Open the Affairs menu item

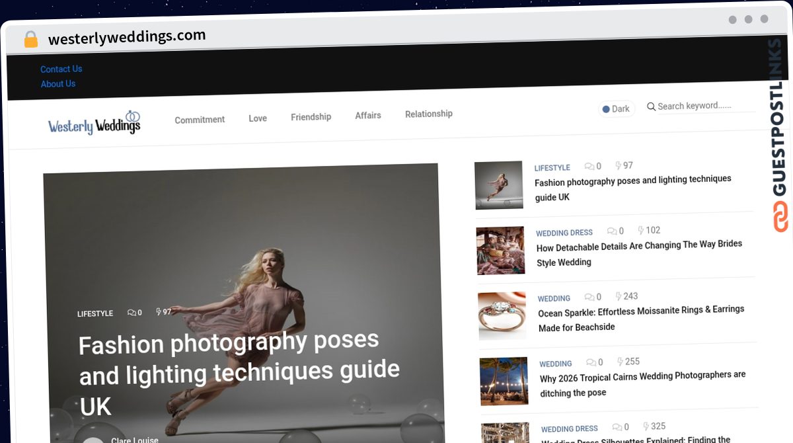368,116
